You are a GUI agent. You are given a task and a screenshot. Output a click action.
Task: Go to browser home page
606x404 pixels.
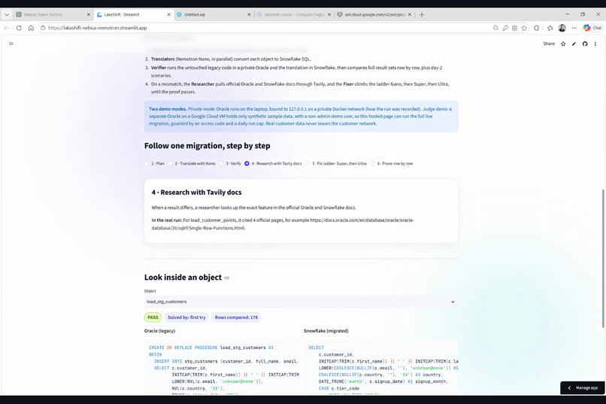pos(31,28)
